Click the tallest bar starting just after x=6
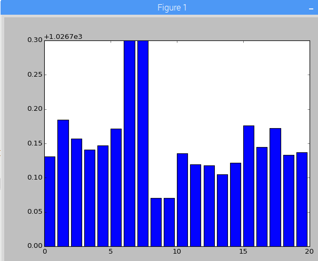Image resolution: width=318 pixels, height=261 pixels. click(130, 143)
